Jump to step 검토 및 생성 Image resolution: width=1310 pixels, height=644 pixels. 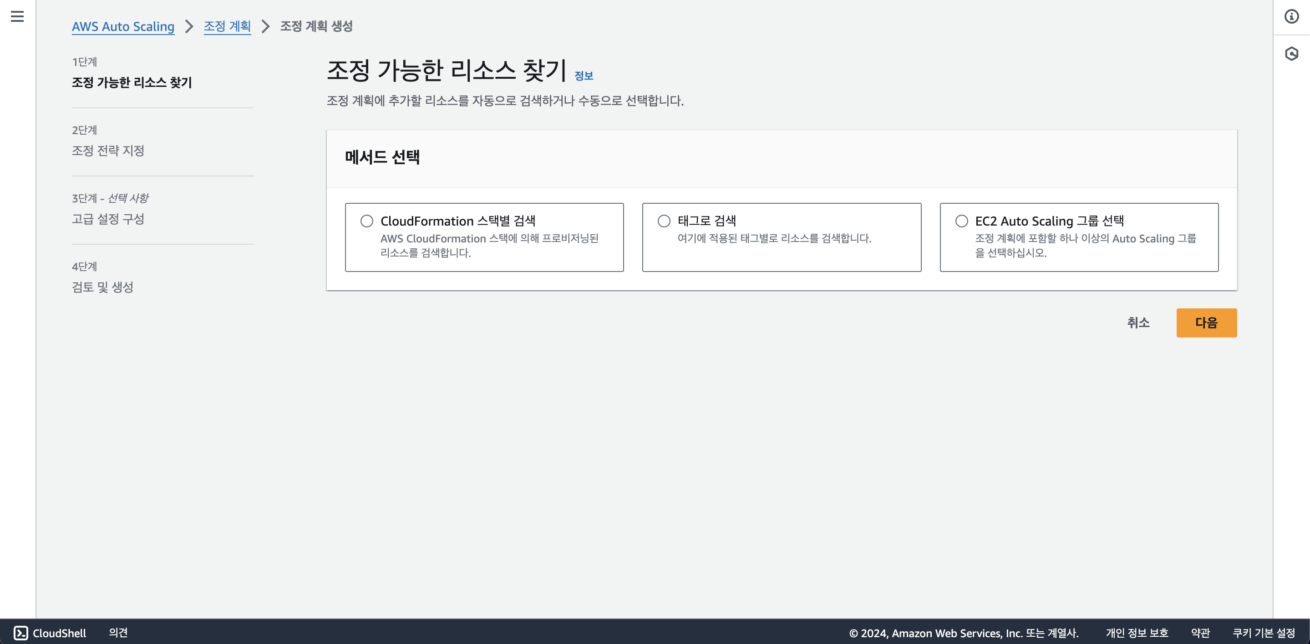click(x=102, y=287)
